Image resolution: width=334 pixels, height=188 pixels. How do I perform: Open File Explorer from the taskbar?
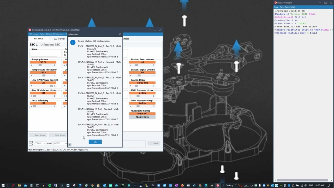19,185
